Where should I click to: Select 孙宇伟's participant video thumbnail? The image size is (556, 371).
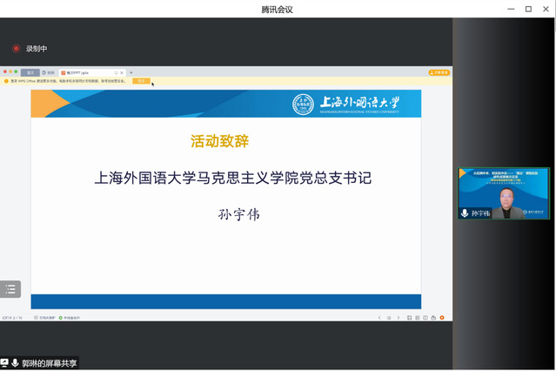click(x=504, y=193)
